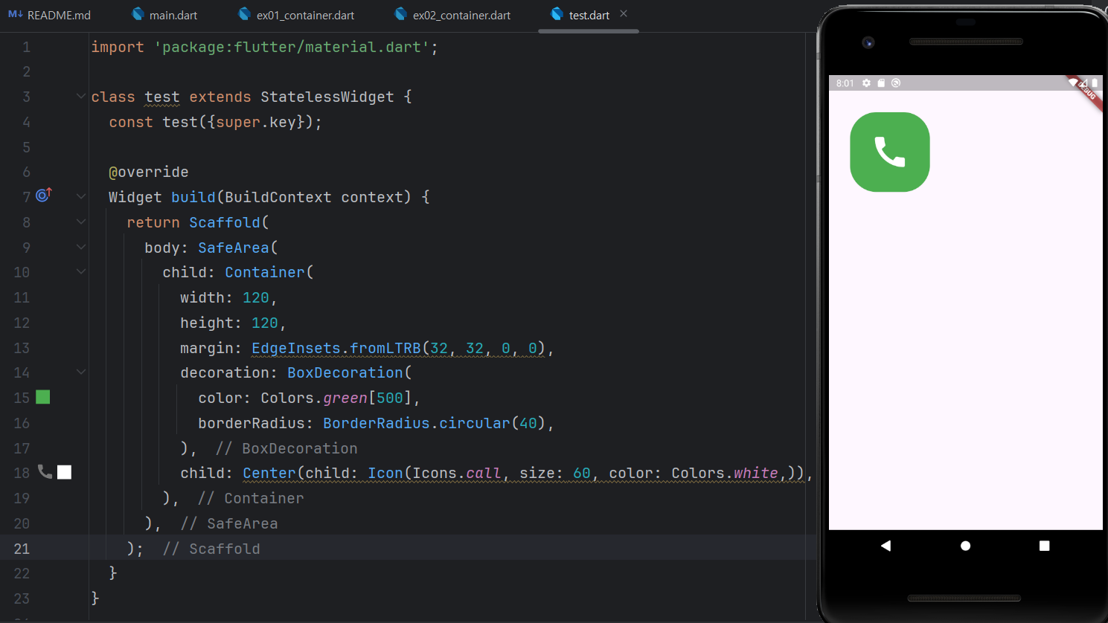Close the test.dart tab
The image size is (1108, 623).
click(624, 14)
